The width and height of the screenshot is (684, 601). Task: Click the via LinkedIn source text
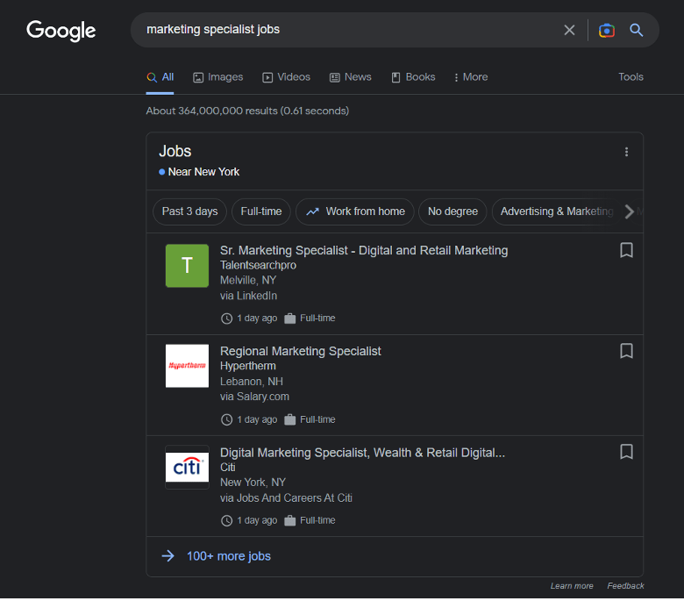click(x=248, y=296)
